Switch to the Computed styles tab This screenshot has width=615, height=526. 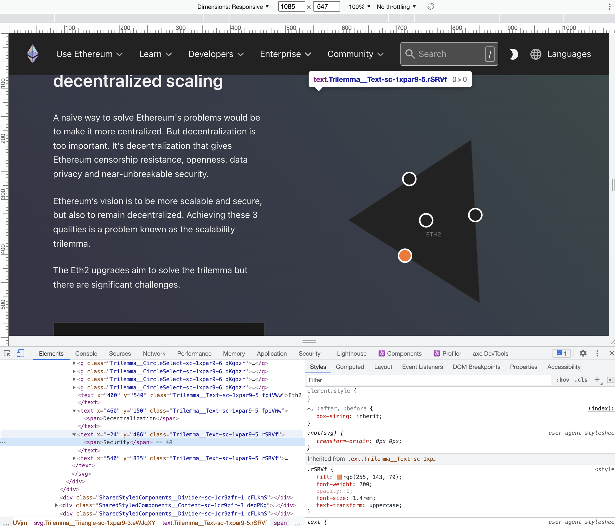(350, 367)
